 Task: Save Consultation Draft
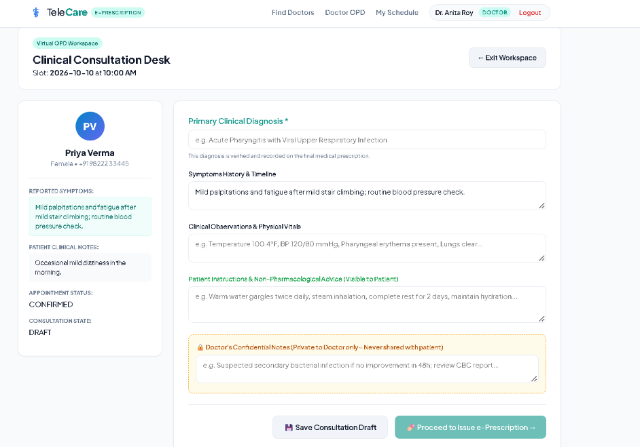(330, 427)
